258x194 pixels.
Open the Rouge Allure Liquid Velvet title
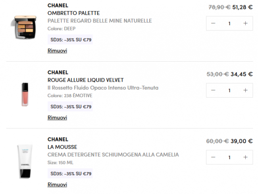[85, 80]
